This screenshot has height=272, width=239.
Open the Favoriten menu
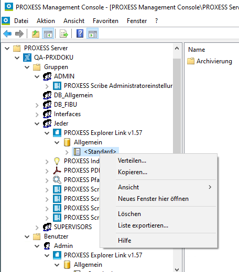tap(105, 21)
